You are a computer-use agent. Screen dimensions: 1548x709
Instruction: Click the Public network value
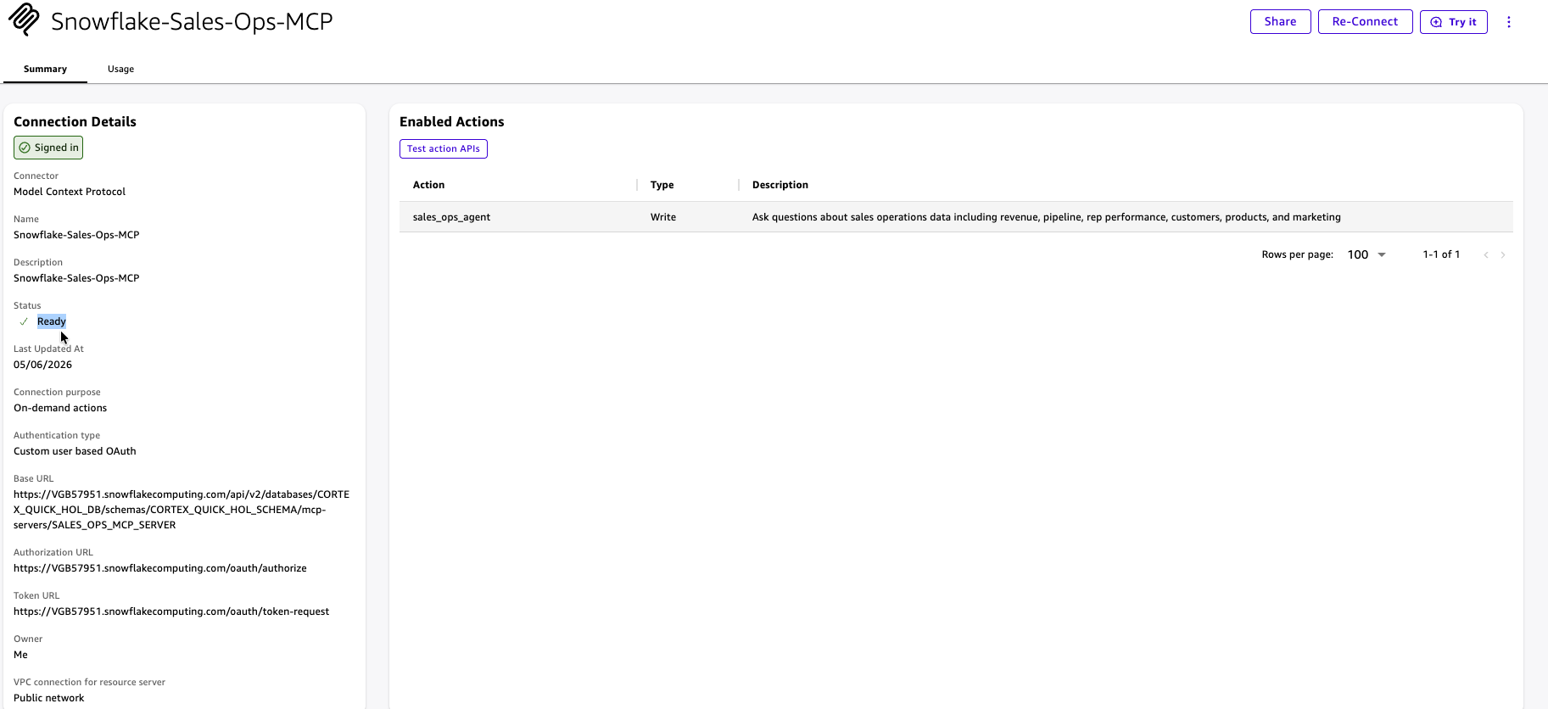tap(49, 698)
